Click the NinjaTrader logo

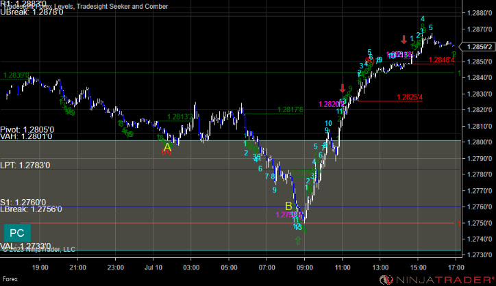coord(436,280)
